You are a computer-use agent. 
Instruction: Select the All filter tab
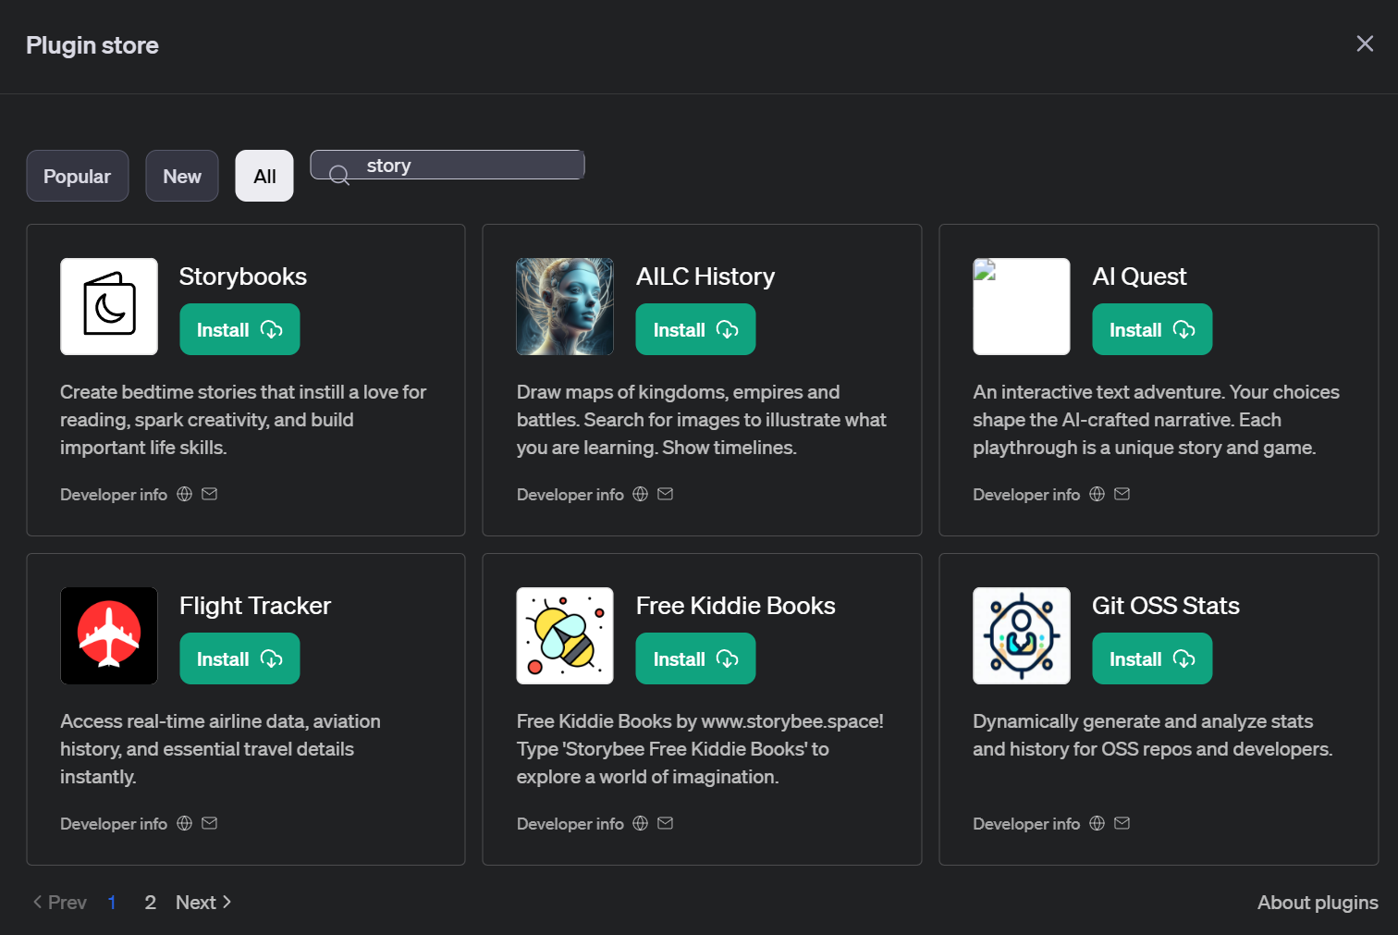click(x=264, y=176)
